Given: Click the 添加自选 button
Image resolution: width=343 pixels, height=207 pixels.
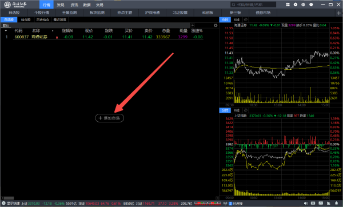Looking at the screenshot, I should point(110,118).
